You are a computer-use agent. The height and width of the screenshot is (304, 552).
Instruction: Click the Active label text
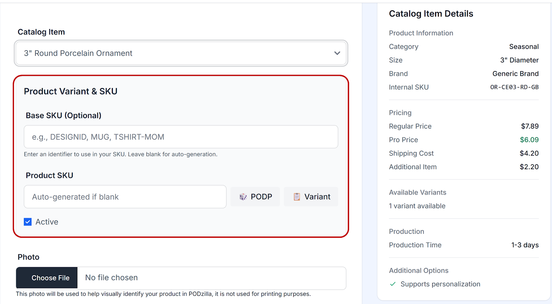(47, 222)
